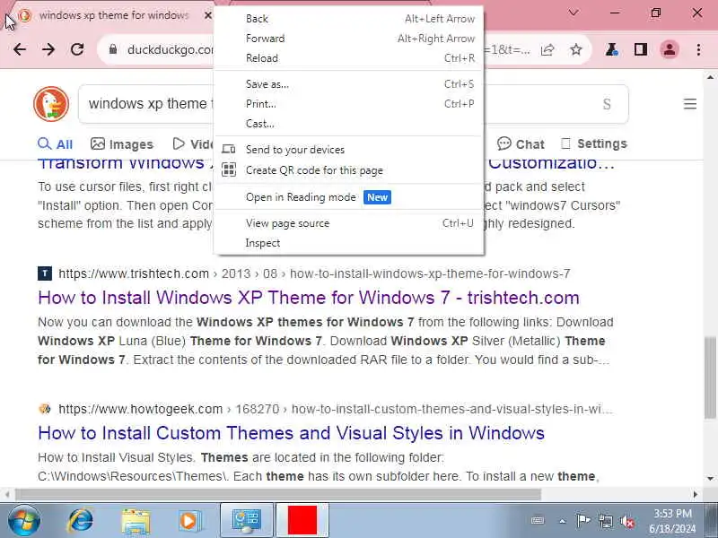The height and width of the screenshot is (538, 718).
Task: Choose Send to your devices
Action: (348, 150)
